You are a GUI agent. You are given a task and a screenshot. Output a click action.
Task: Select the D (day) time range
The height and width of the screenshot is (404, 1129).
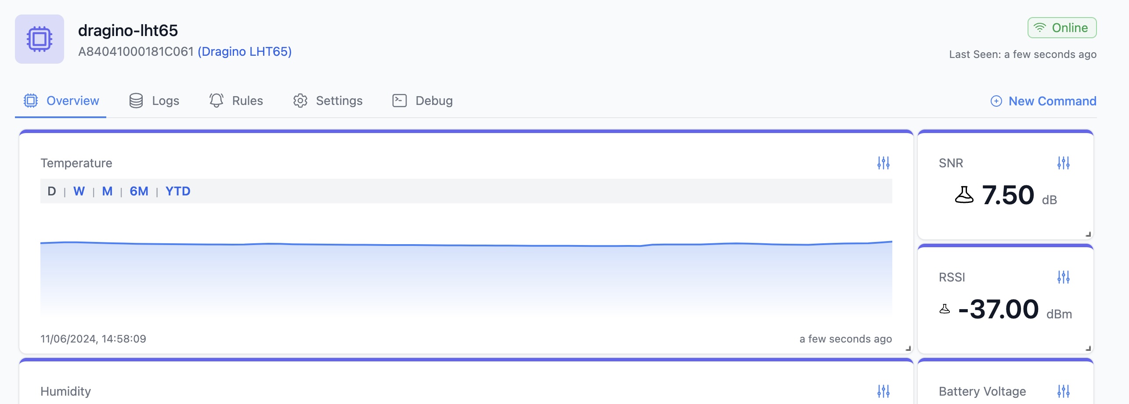[51, 191]
